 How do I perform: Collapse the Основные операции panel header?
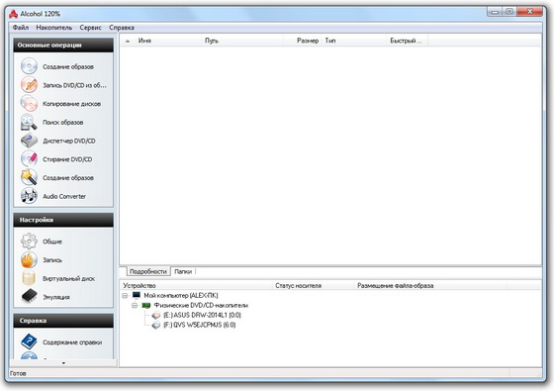point(63,46)
